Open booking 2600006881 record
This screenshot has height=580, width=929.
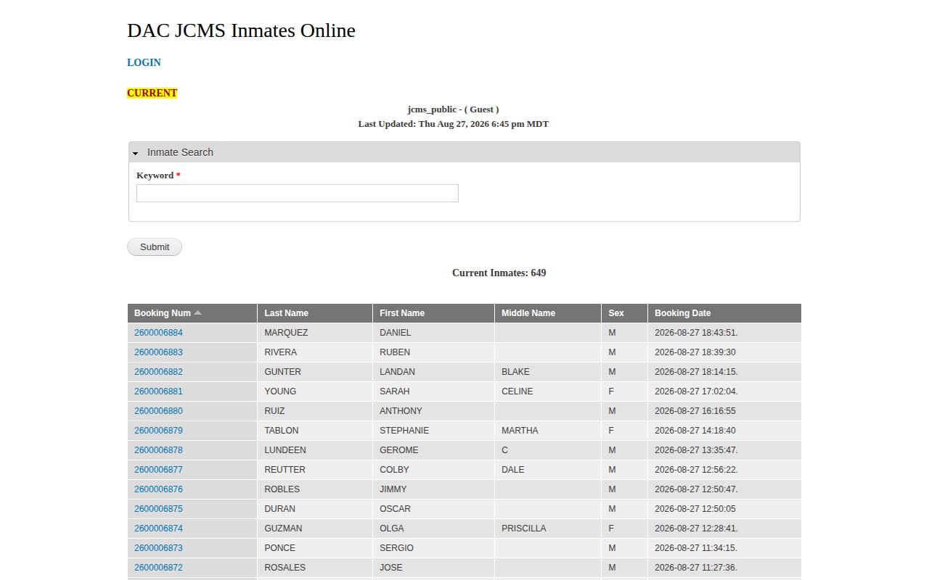click(158, 391)
